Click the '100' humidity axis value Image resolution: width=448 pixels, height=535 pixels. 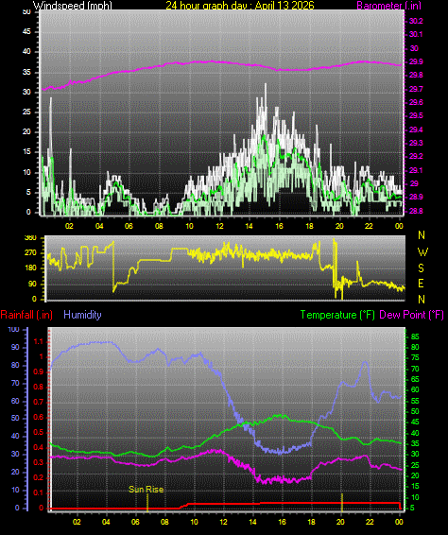[13, 329]
